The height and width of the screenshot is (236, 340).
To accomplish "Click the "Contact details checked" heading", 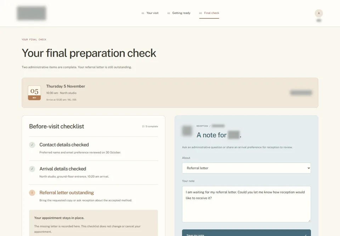I will click(64, 145).
